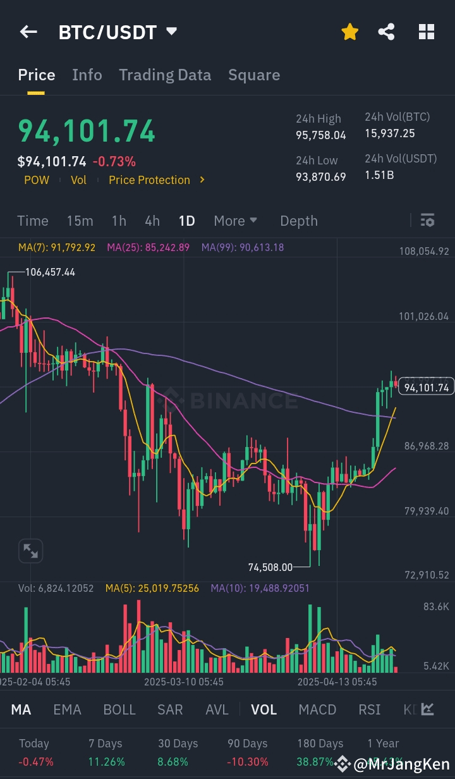Open the More timeframes dropdown
This screenshot has height=779, width=455.
point(235,221)
